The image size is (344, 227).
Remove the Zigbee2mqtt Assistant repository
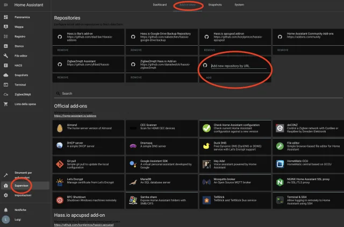pos(62,77)
